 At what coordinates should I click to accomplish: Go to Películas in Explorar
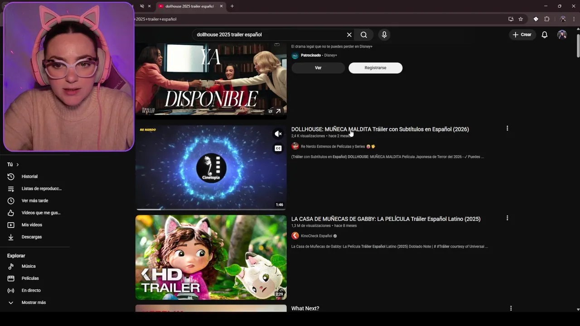tap(35, 278)
